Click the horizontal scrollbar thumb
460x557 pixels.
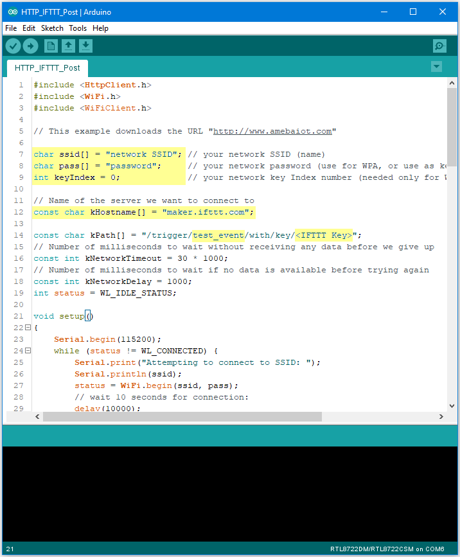point(182,416)
